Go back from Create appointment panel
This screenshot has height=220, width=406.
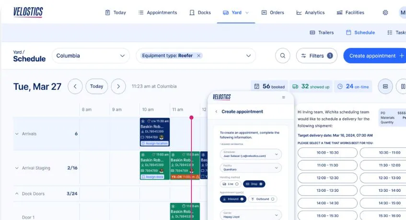coord(216,111)
